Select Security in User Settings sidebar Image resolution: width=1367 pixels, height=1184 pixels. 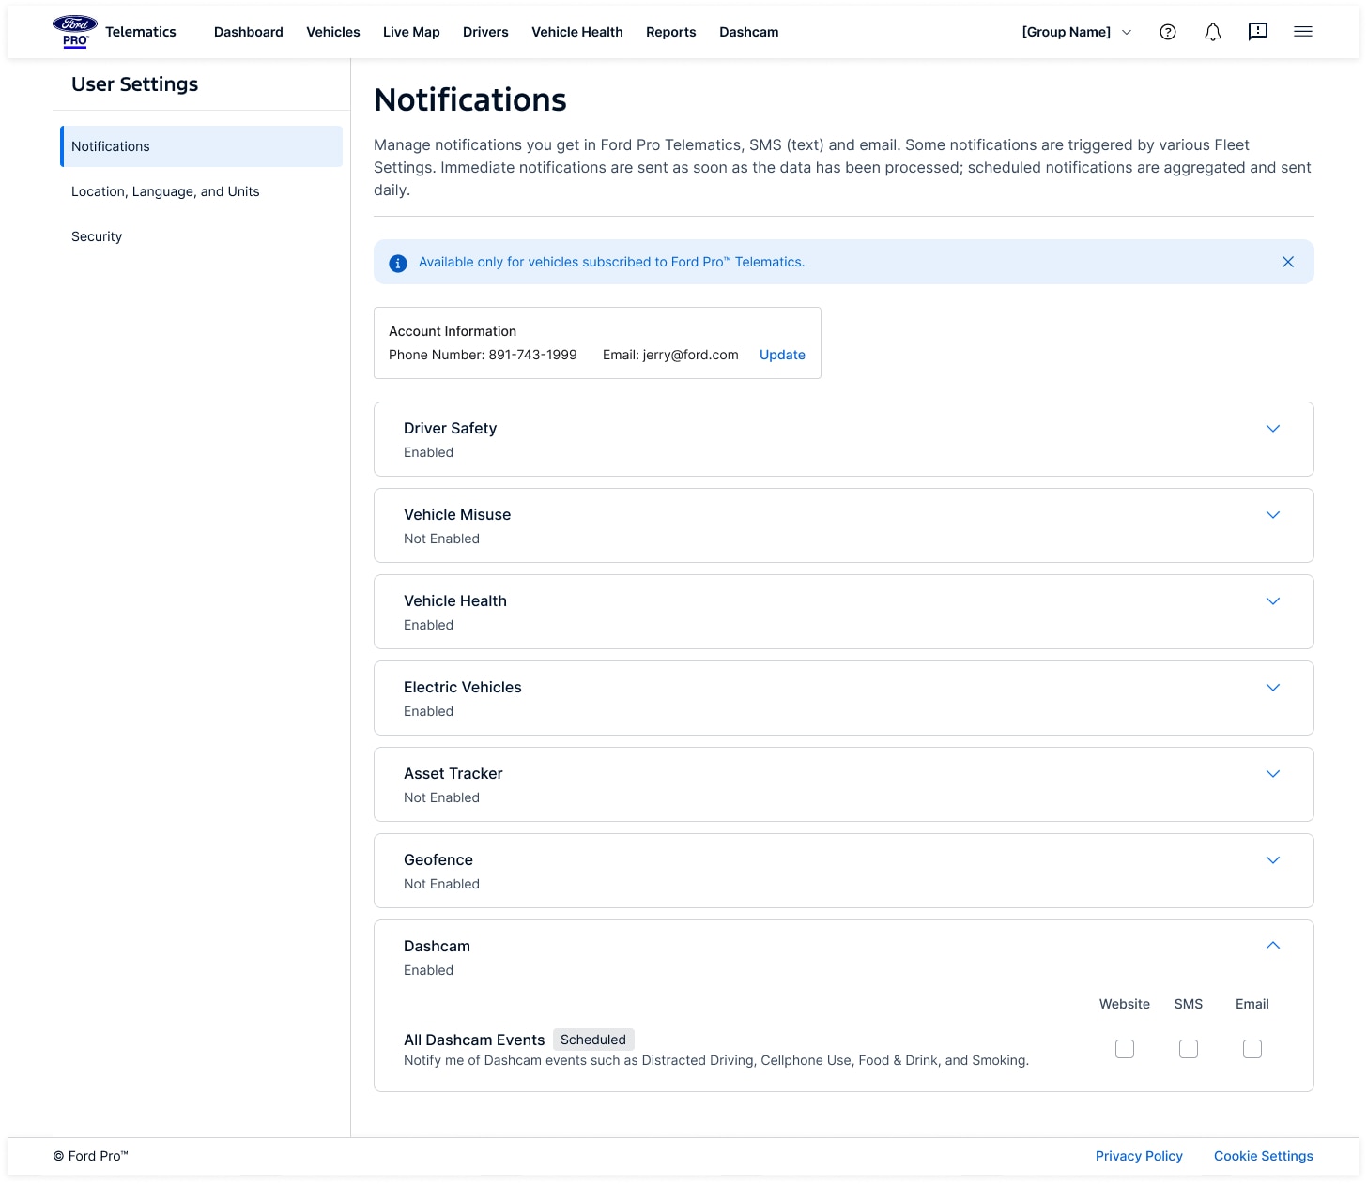coord(97,236)
